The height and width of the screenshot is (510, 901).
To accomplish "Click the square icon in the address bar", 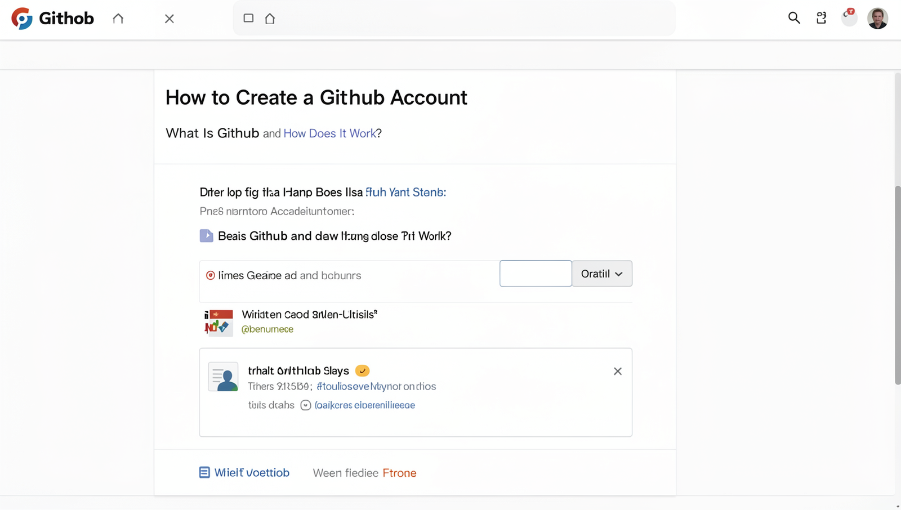I will tap(248, 18).
